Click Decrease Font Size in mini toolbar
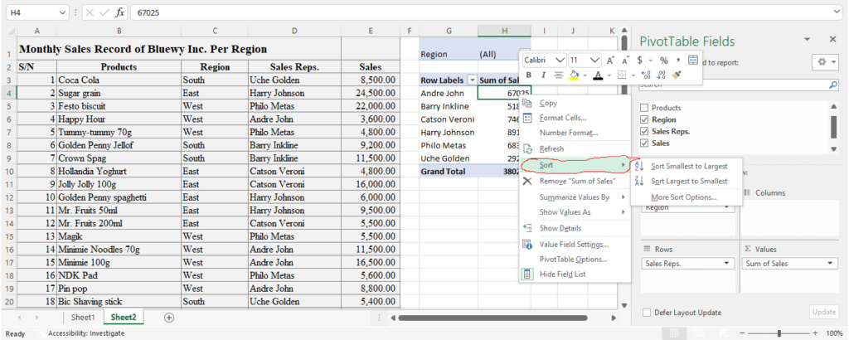Image resolution: width=849 pixels, height=340 pixels. click(625, 60)
